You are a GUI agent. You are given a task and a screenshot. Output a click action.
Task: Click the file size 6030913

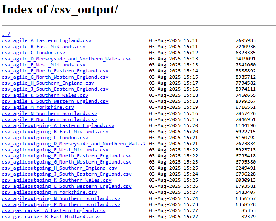tap(246, 180)
